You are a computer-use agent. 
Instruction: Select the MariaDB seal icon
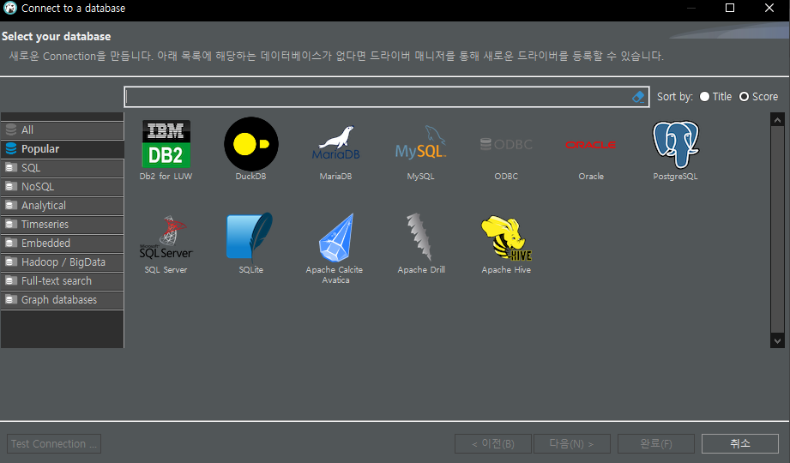click(x=335, y=143)
